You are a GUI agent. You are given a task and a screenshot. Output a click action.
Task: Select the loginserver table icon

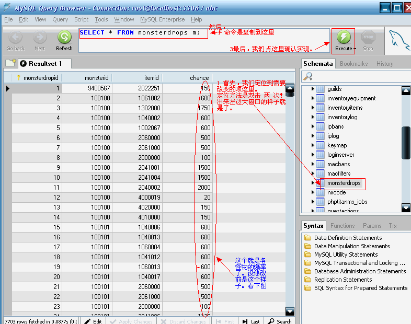pos(321,155)
